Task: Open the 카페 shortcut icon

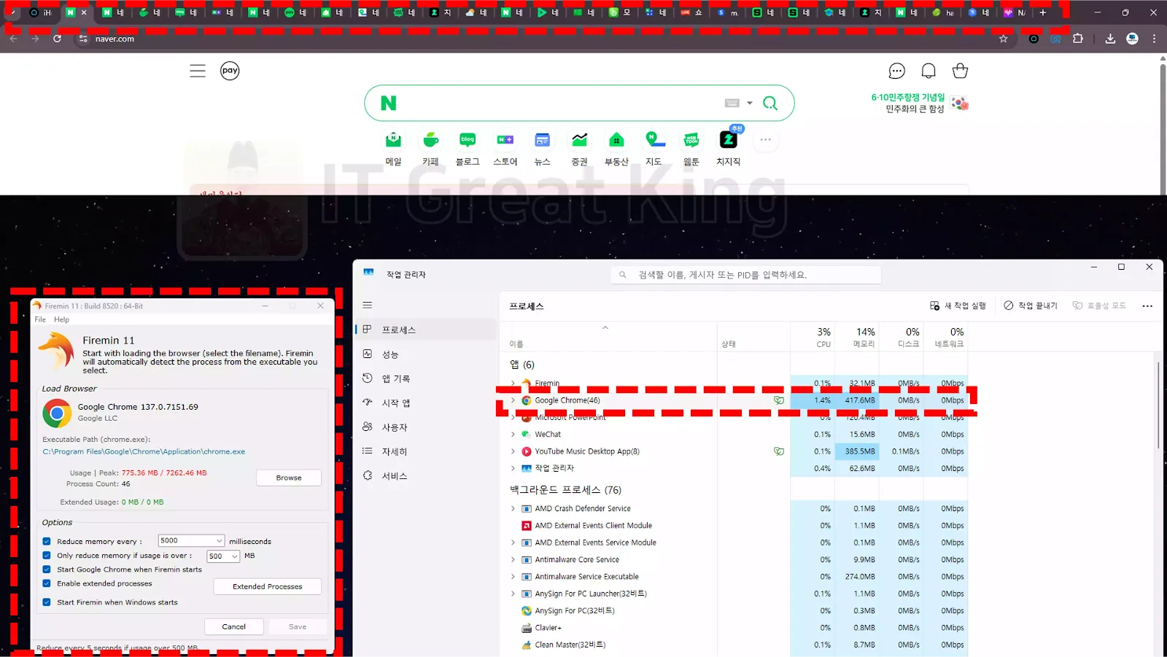Action: 430,139
